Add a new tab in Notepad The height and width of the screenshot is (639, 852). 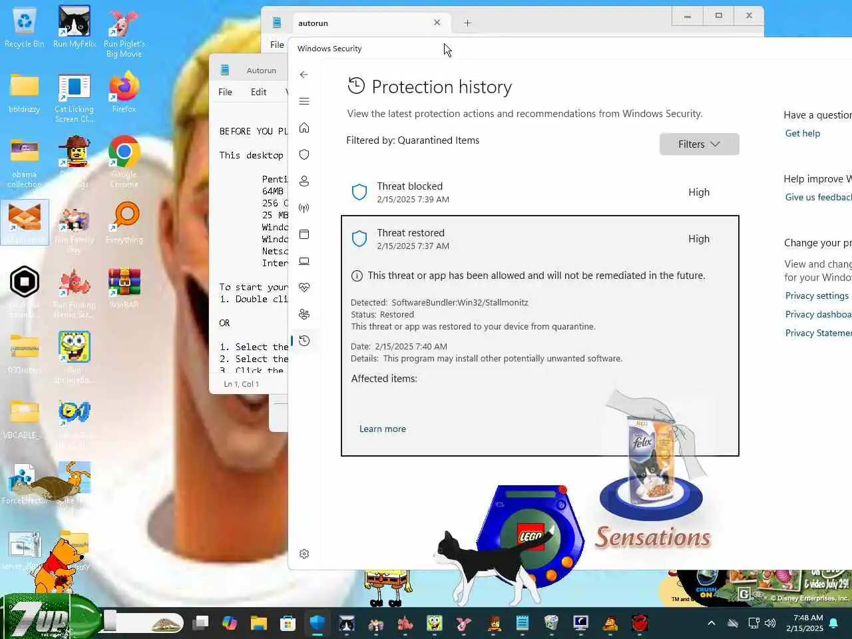click(x=467, y=23)
